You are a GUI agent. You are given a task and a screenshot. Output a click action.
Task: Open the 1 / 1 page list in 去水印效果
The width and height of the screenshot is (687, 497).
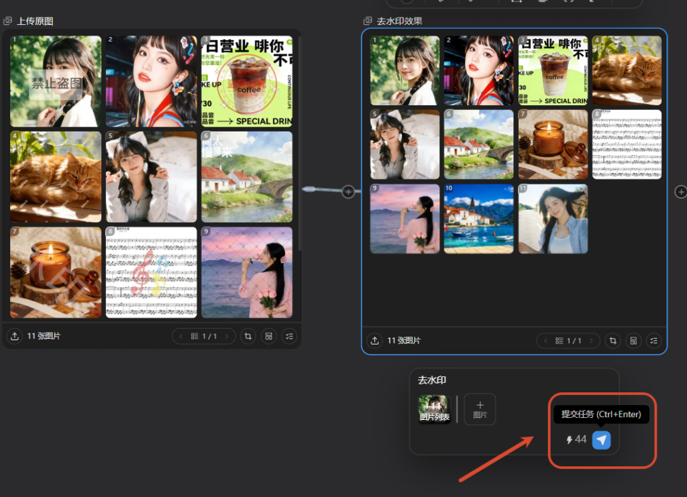click(x=568, y=341)
